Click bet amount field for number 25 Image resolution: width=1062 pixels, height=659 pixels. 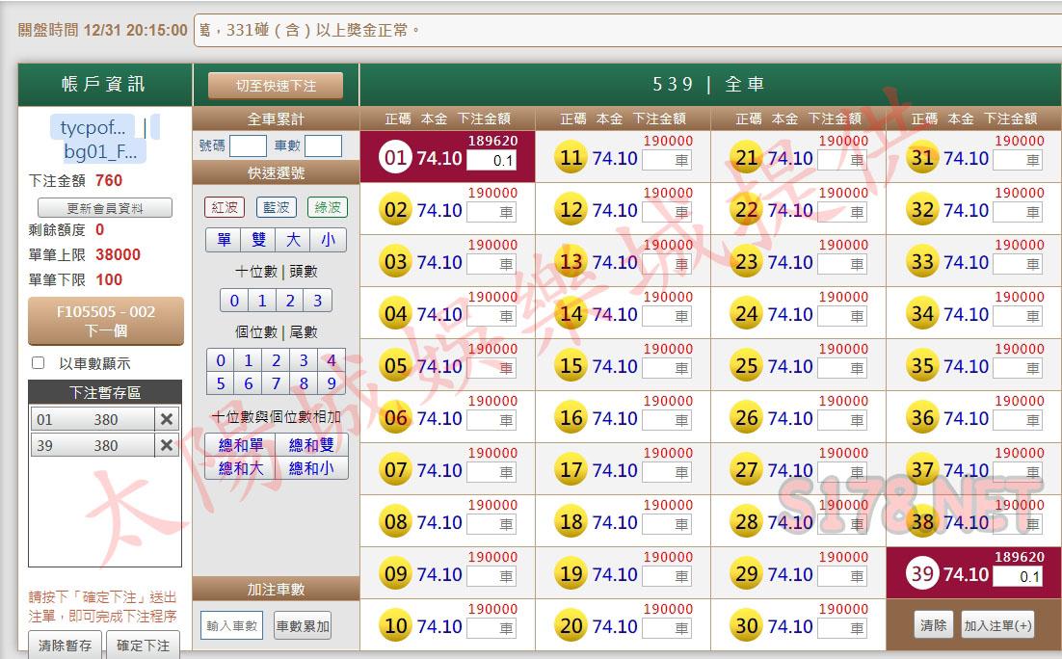point(842,368)
